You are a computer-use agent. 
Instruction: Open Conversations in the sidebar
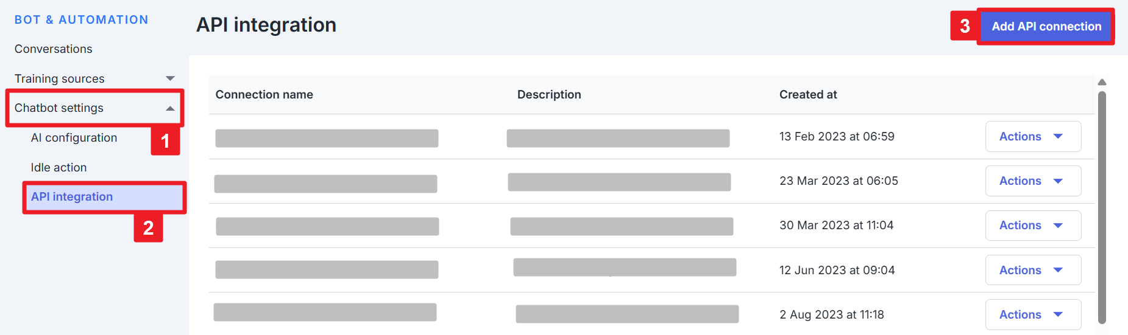point(54,49)
